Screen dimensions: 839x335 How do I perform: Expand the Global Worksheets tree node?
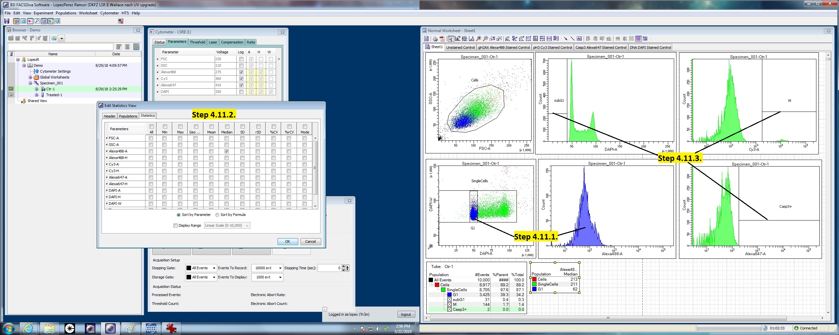tap(30, 78)
